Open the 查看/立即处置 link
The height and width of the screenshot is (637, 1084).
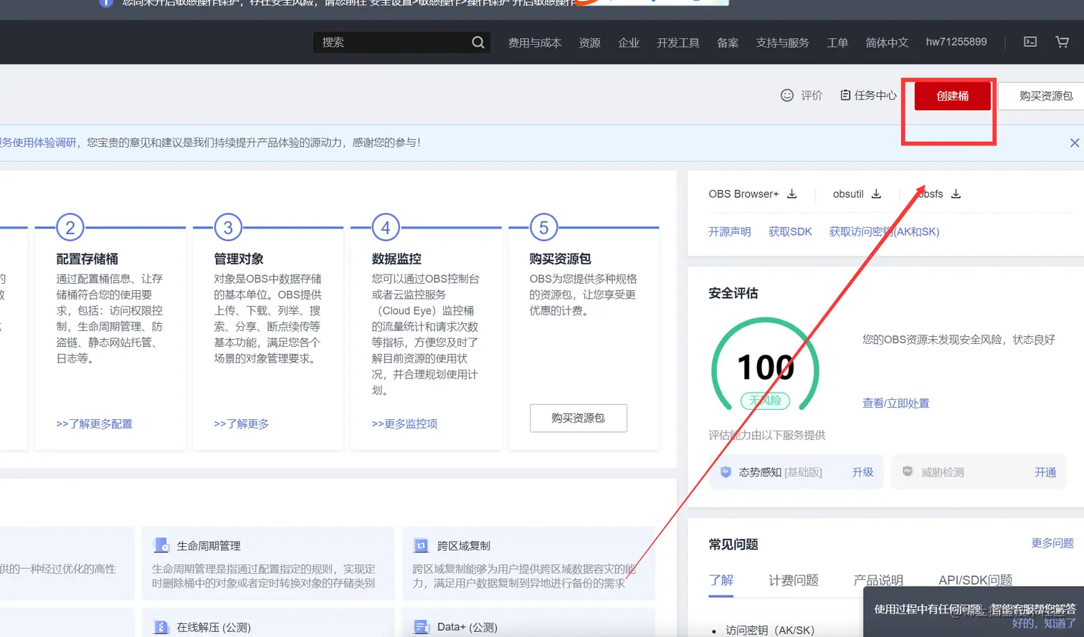click(x=896, y=403)
